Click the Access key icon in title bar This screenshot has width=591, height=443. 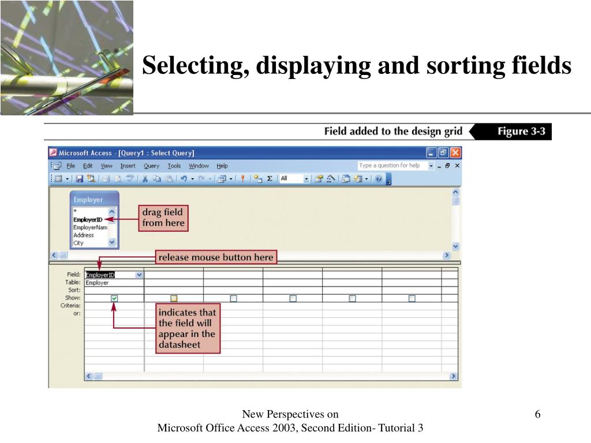[53, 152]
